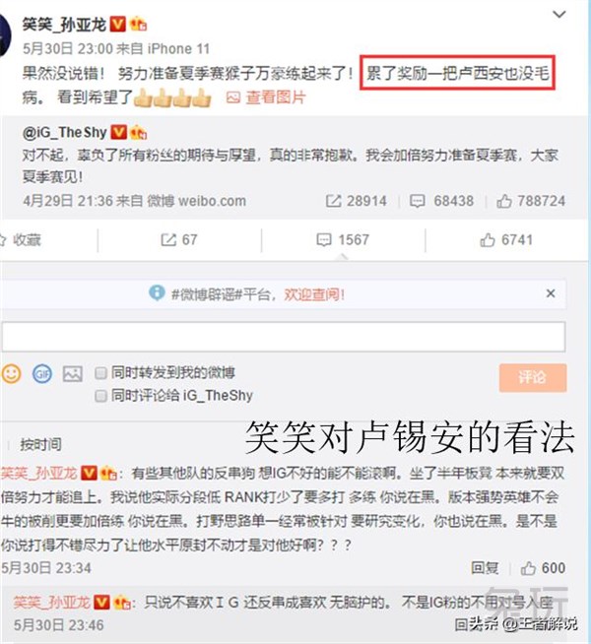Click the comment text input box

pos(284,337)
